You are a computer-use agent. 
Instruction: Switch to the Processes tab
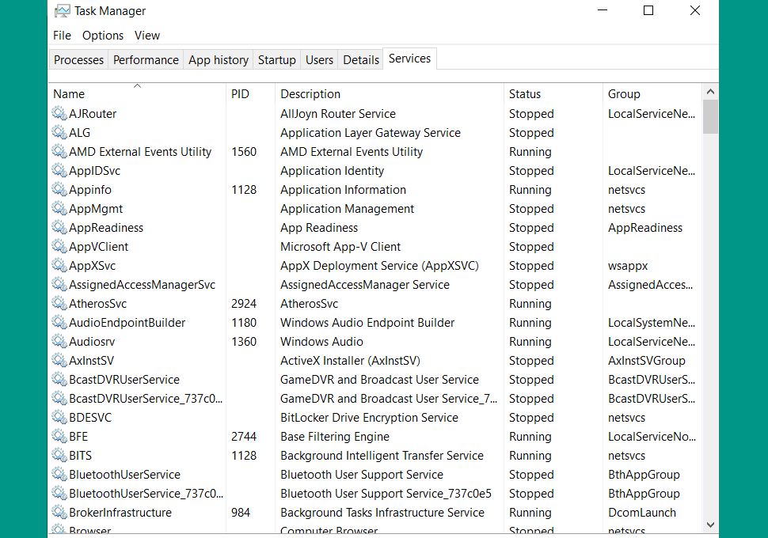pyautogui.click(x=78, y=59)
